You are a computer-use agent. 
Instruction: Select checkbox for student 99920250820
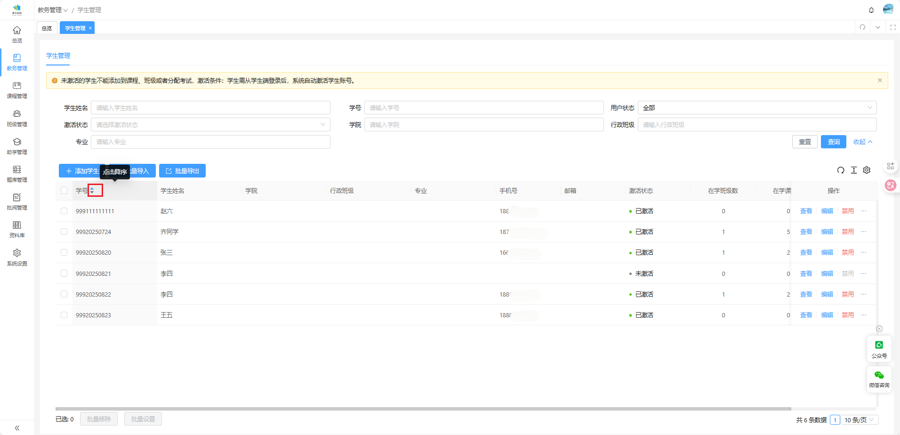(64, 253)
